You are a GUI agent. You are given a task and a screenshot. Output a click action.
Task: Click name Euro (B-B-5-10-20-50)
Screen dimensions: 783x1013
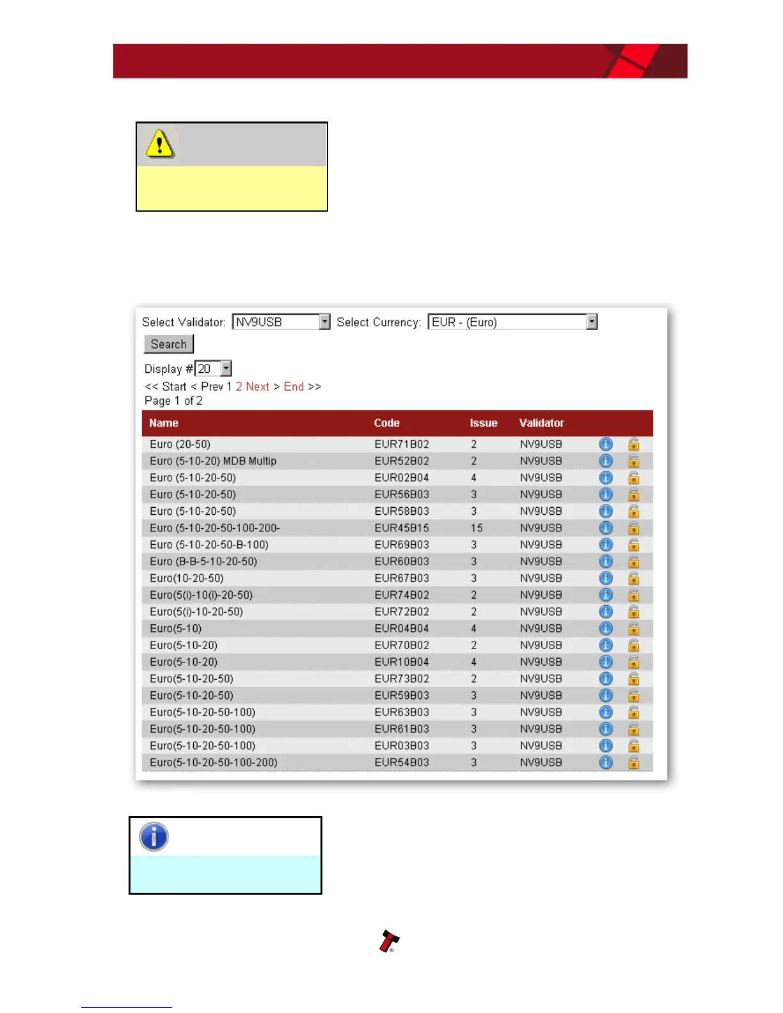click(x=203, y=561)
